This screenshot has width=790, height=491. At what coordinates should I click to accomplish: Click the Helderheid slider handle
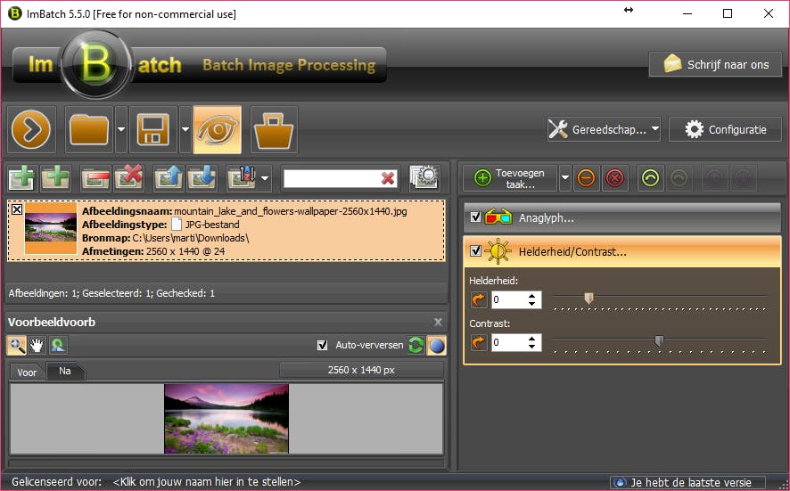(x=588, y=299)
